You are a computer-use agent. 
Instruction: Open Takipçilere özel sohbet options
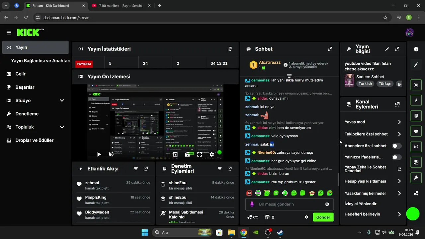(x=373, y=134)
